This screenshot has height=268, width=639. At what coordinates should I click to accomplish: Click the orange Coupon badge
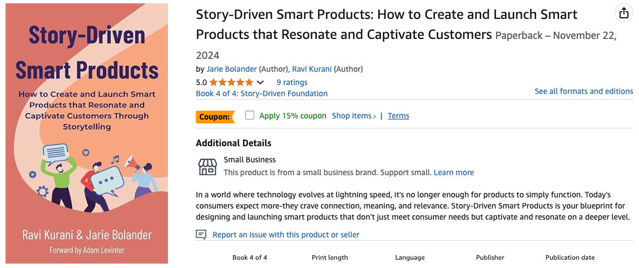click(214, 117)
